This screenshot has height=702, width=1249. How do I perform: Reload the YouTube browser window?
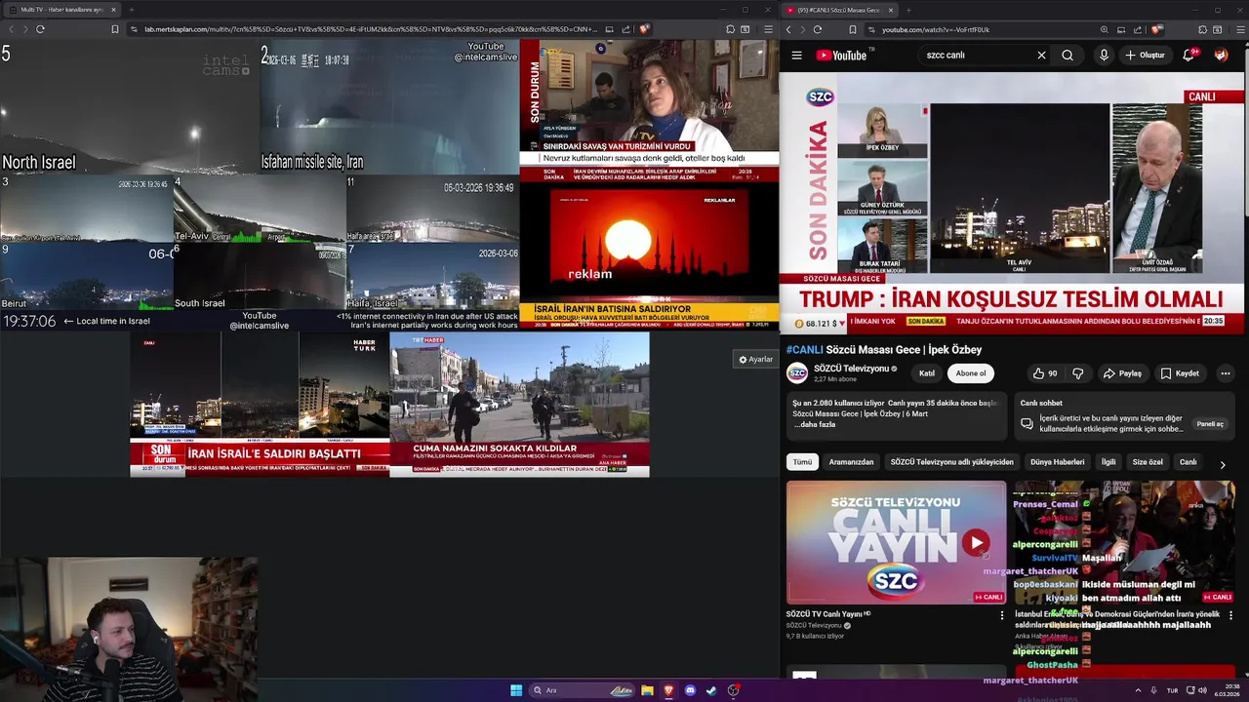(820, 30)
